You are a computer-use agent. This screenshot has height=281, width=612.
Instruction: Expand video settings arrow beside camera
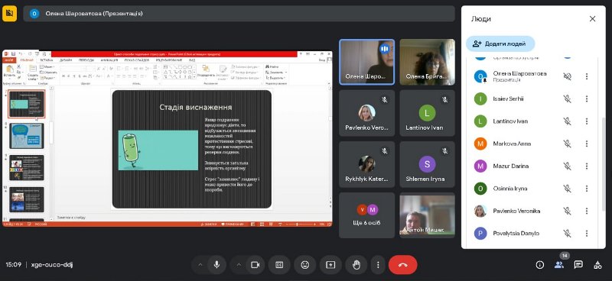coord(239,265)
